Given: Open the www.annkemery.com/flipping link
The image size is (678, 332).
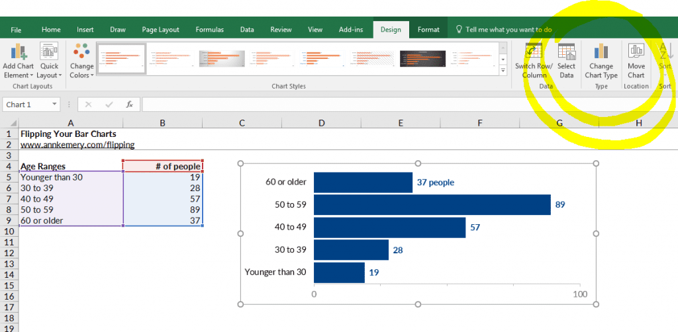Looking at the screenshot, I should coord(77,145).
